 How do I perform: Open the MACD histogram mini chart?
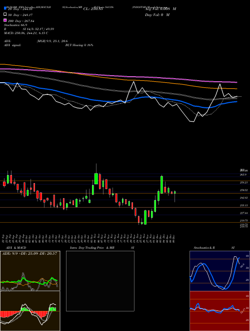(30, 311)
